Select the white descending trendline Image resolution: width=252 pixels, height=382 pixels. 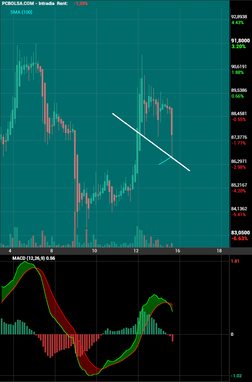click(x=151, y=142)
